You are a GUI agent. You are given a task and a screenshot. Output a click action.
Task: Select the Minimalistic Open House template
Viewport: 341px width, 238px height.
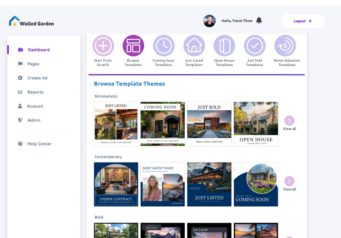pyautogui.click(x=256, y=124)
